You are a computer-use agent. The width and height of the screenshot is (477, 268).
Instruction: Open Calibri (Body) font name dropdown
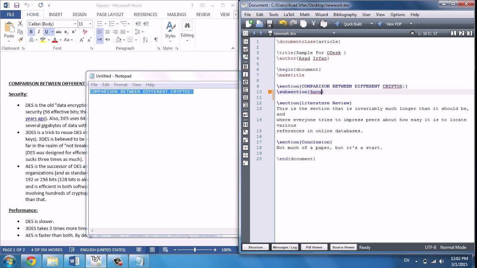(75, 24)
